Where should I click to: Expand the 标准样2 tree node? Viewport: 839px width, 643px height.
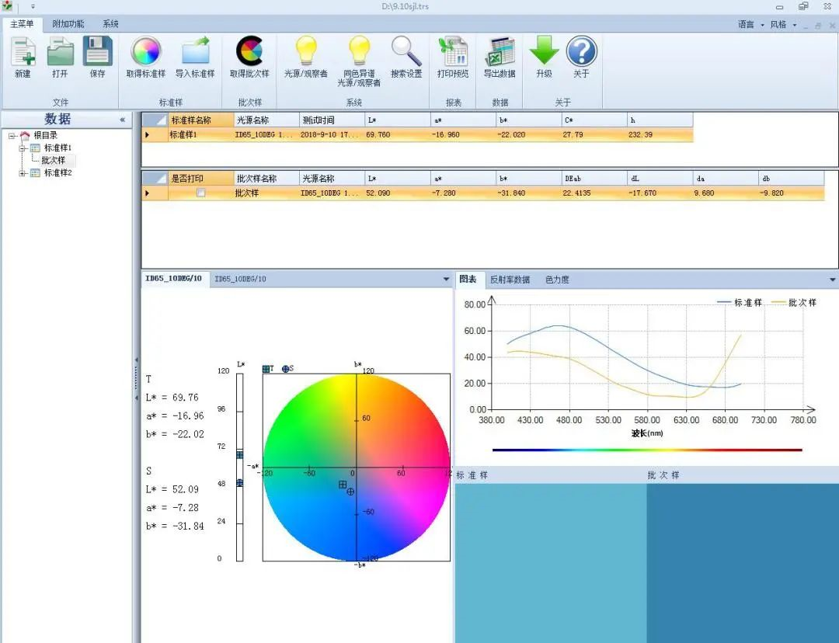(x=23, y=173)
